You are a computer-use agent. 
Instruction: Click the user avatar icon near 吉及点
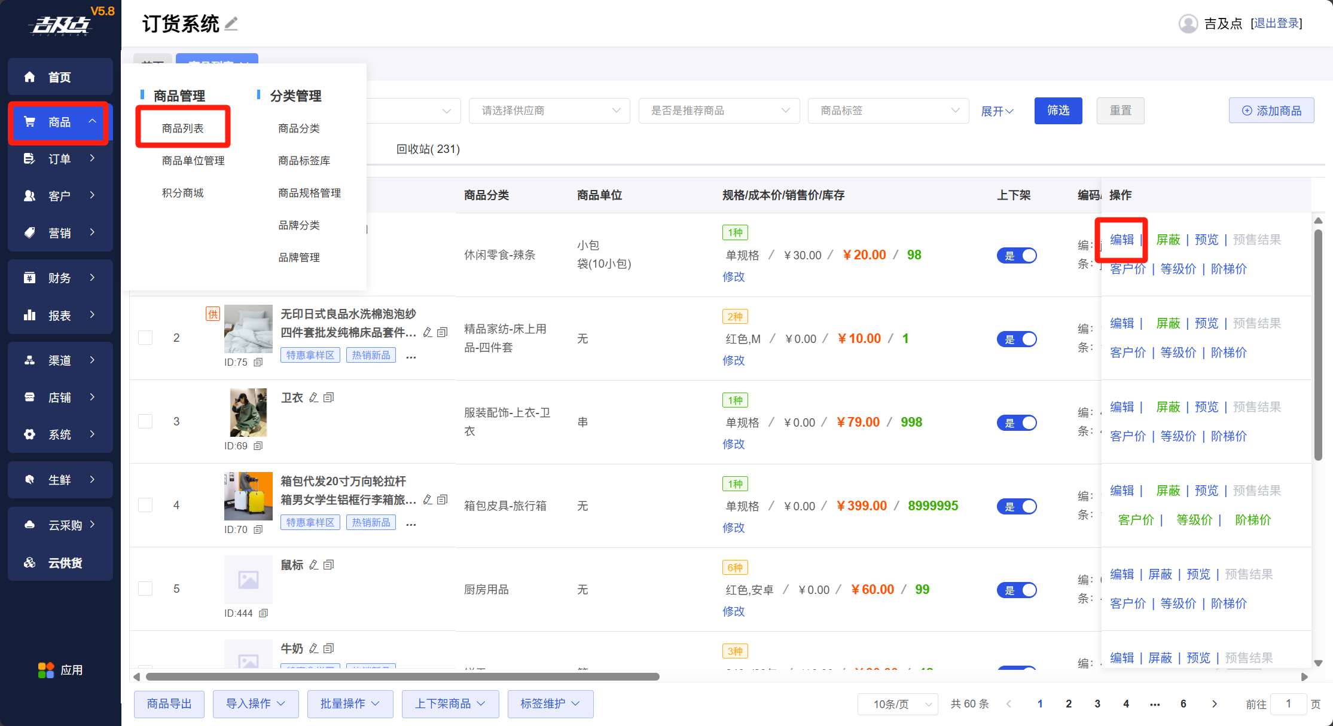pos(1188,24)
